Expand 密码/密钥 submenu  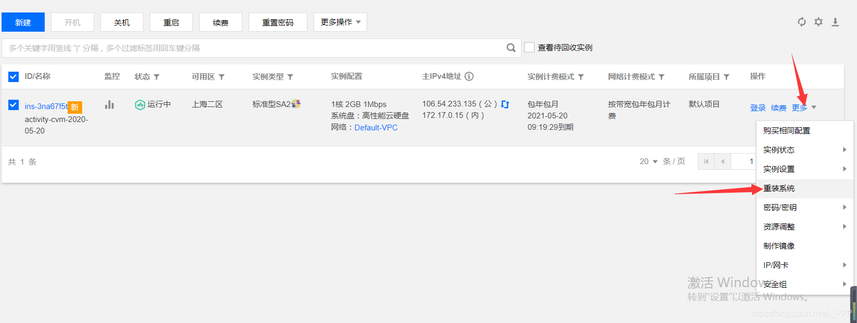805,207
